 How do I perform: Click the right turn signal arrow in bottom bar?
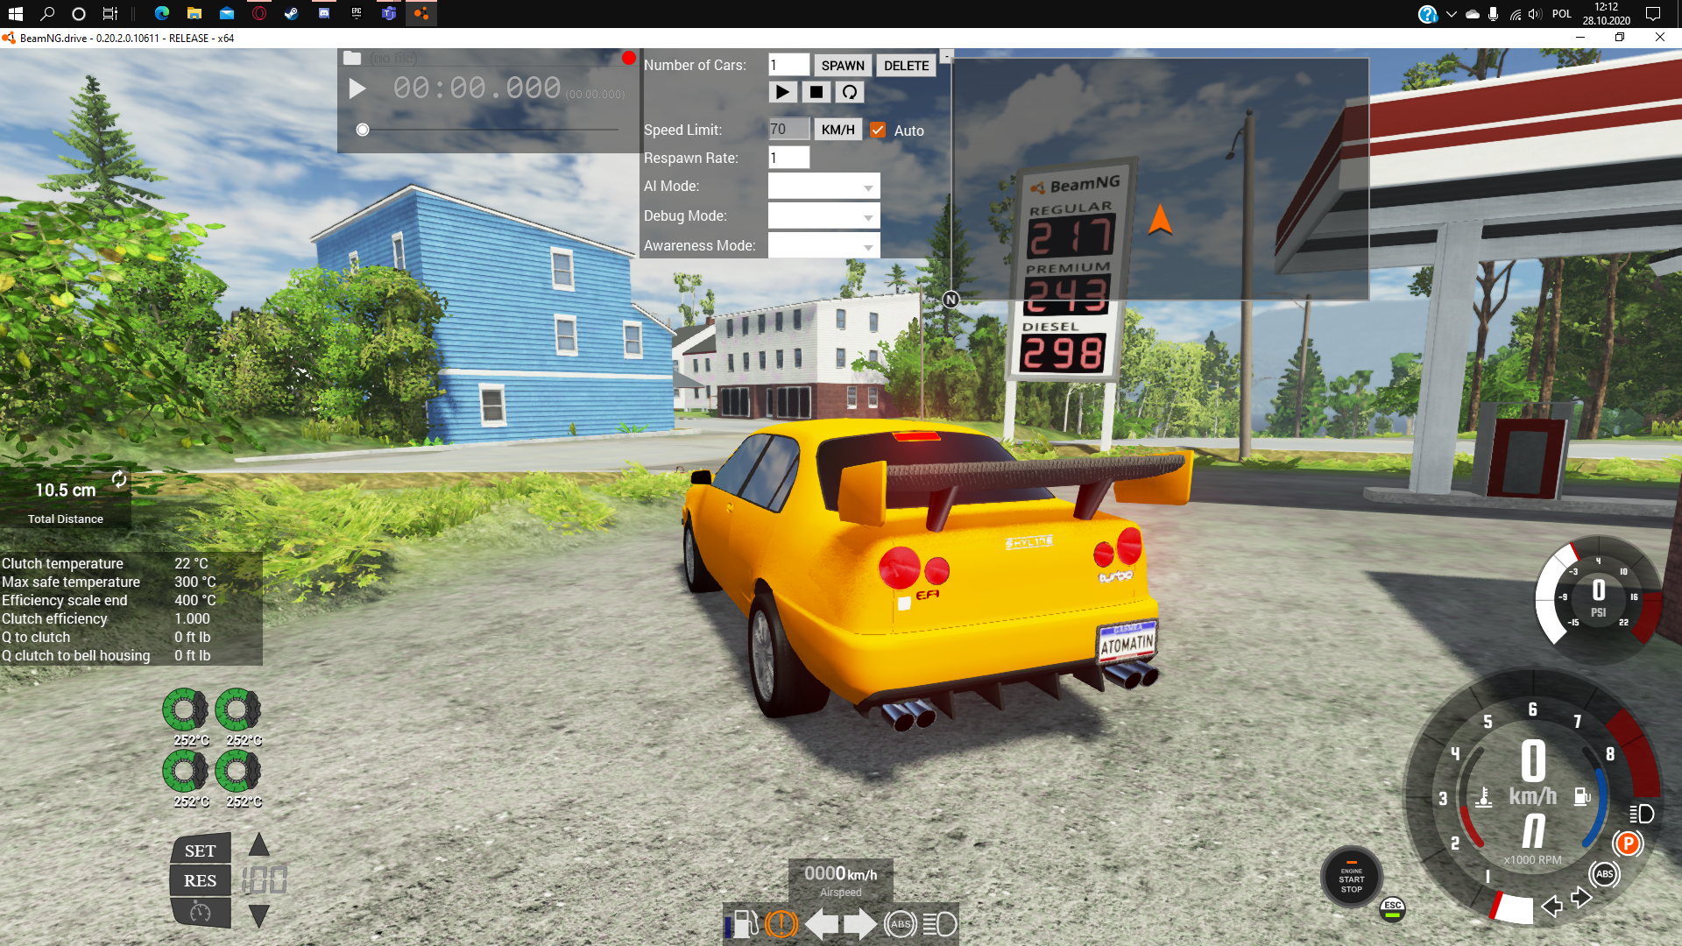tap(860, 923)
